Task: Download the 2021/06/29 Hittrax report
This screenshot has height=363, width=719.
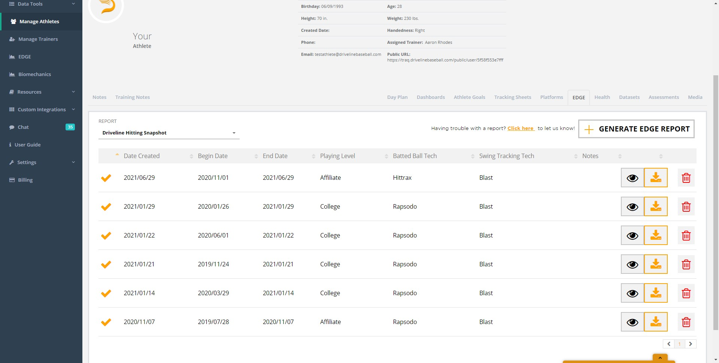Action: tap(656, 178)
